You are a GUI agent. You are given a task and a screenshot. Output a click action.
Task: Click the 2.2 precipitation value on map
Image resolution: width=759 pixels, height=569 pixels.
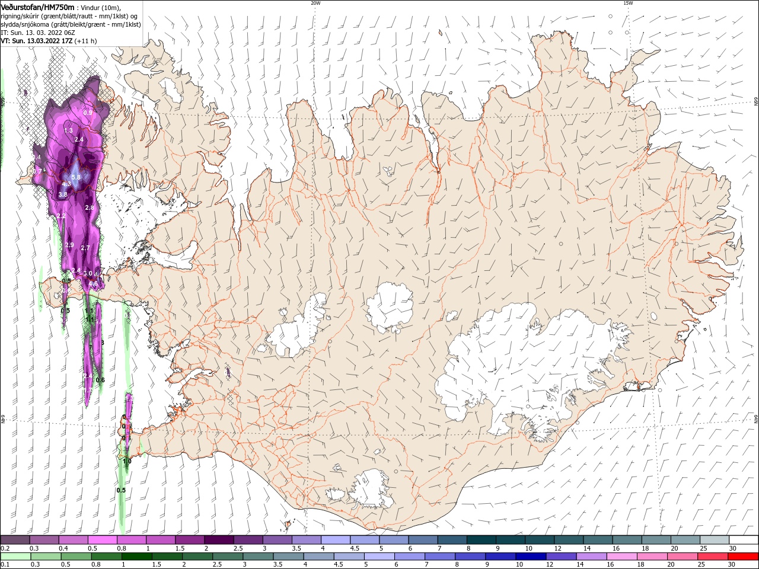tap(61, 216)
